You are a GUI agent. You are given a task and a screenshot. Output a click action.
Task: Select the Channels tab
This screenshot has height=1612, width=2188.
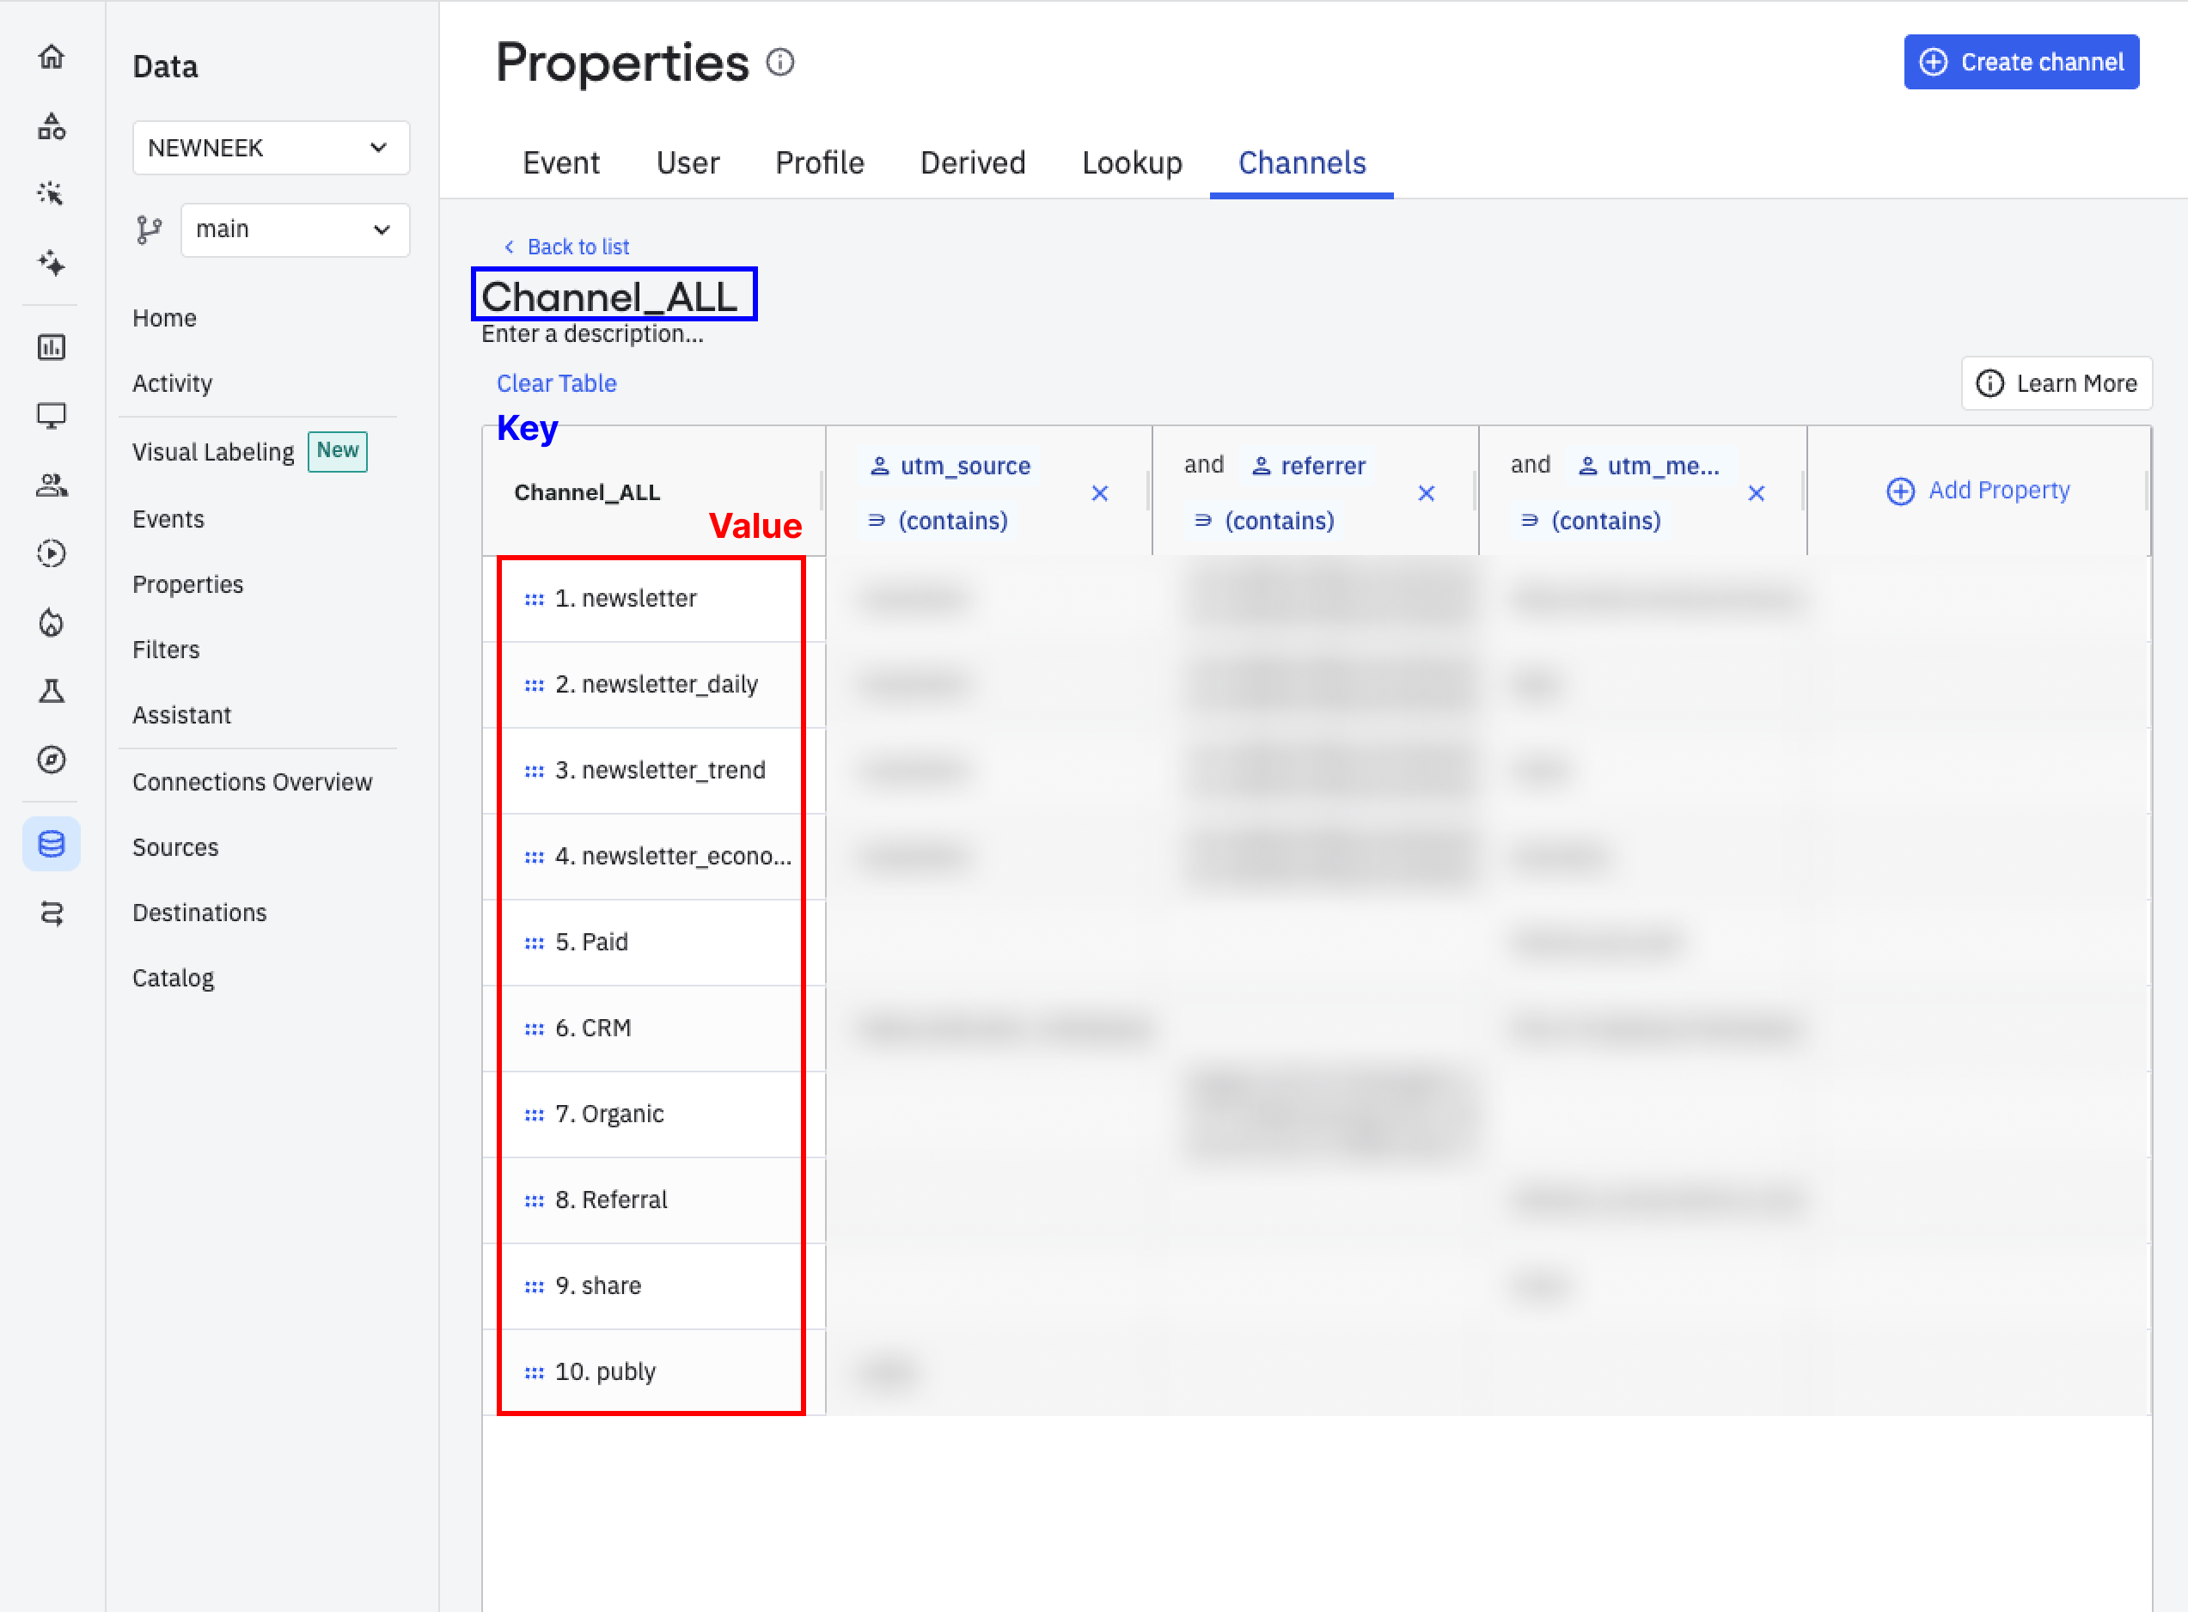tap(1302, 163)
